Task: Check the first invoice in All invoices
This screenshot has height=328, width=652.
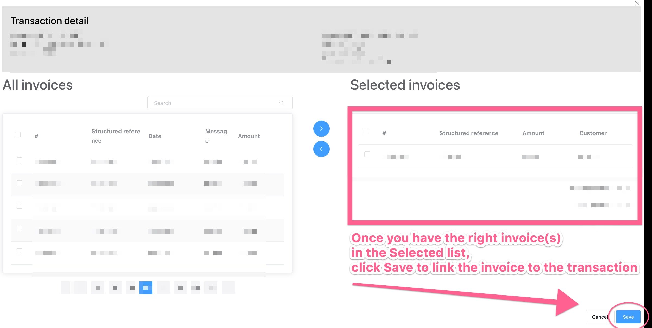Action: tap(19, 160)
